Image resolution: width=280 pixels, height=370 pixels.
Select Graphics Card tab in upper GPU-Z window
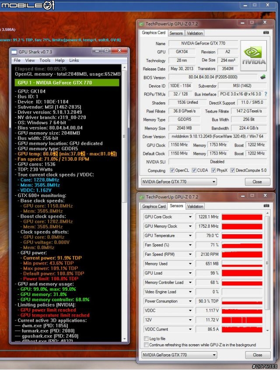154,32
